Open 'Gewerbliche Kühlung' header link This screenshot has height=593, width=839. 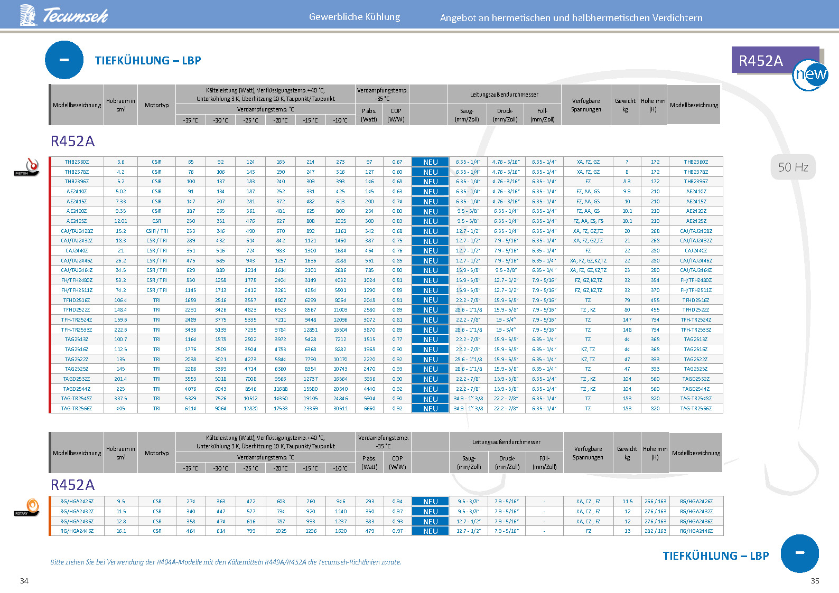point(355,17)
